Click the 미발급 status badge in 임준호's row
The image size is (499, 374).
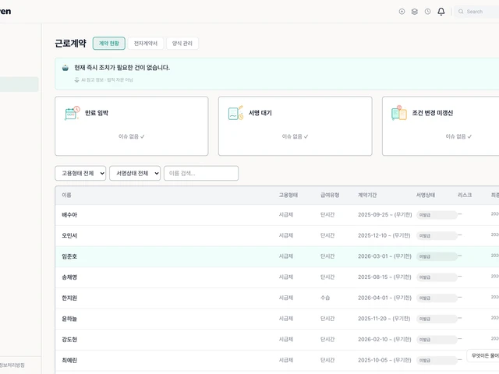pos(437,256)
